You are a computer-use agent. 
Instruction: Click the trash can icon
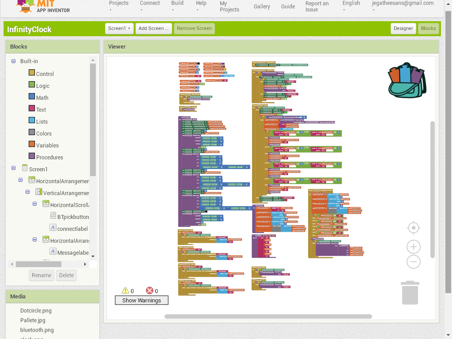[x=410, y=293]
